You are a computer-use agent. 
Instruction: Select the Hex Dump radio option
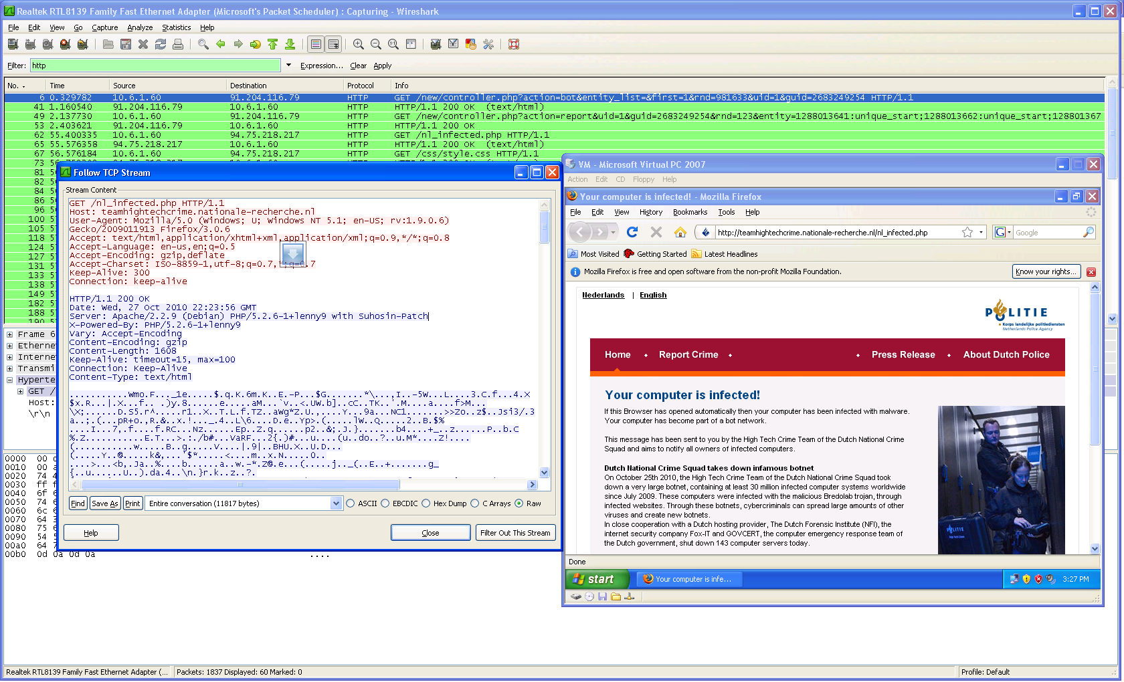426,503
